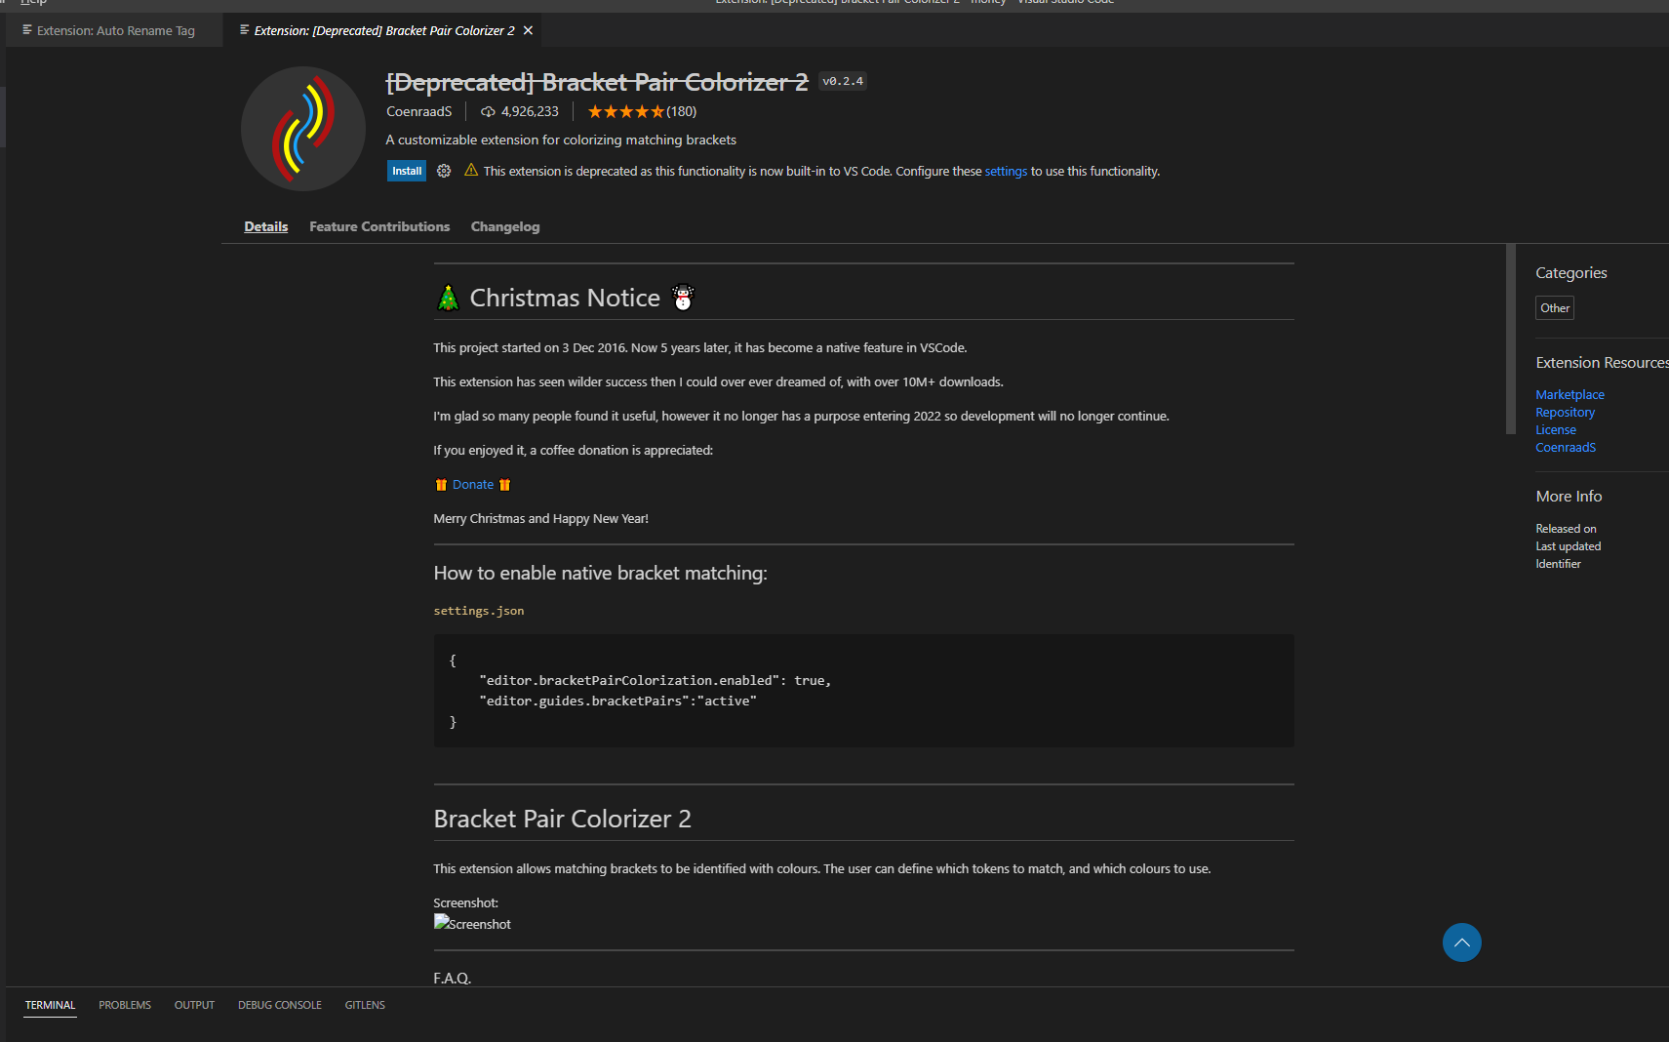Click the details page vertical scrollbar
The height and width of the screenshot is (1042, 1669).
pyautogui.click(x=1510, y=339)
